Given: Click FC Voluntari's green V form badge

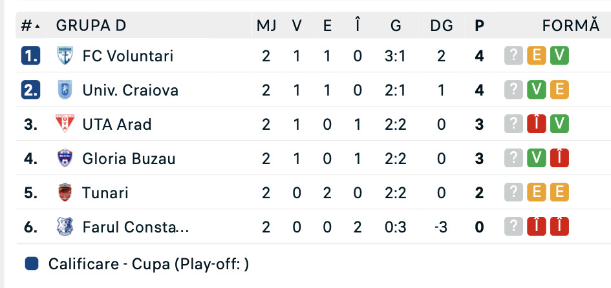Looking at the screenshot, I should point(559,56).
